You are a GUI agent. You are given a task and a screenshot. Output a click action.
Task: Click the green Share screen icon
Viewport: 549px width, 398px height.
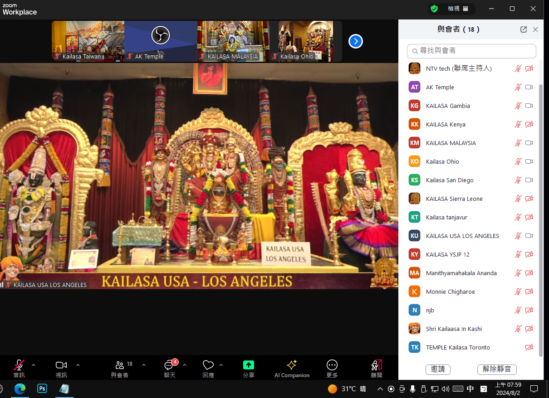point(248,365)
